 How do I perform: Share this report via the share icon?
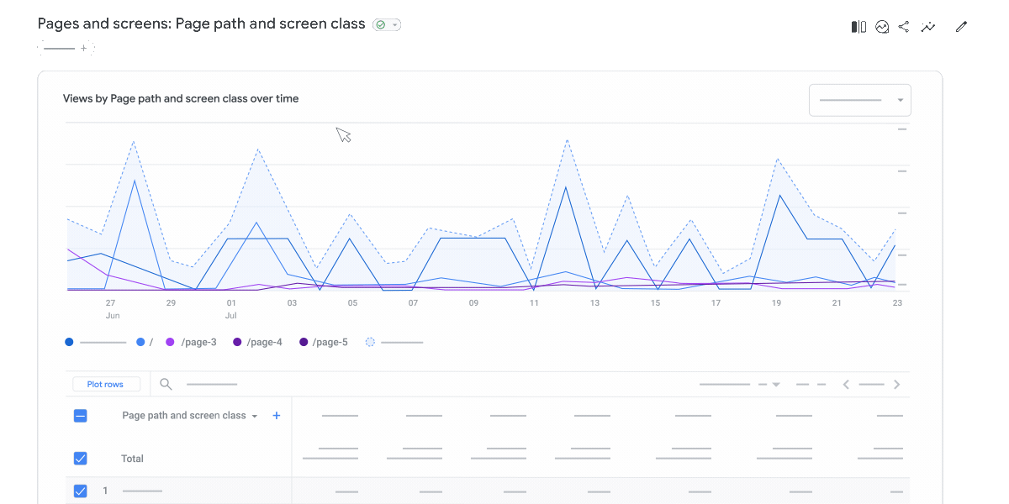pos(904,26)
